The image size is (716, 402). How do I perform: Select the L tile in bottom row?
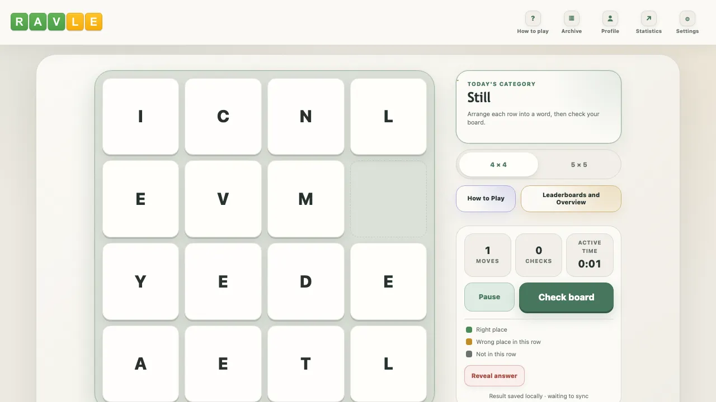(389, 364)
